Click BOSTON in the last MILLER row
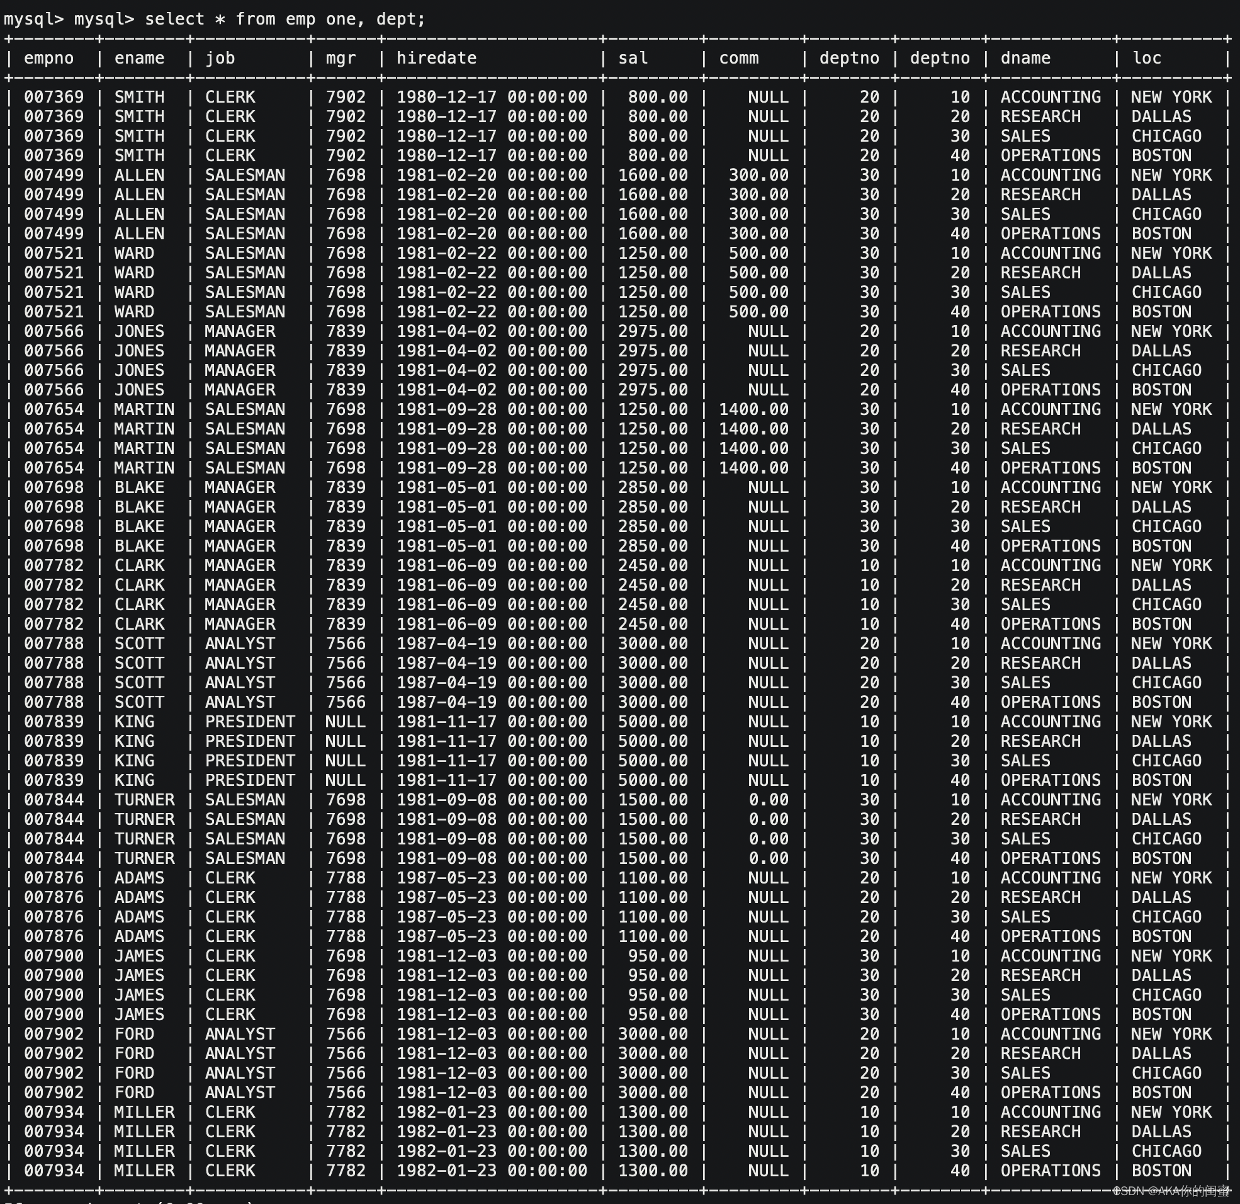Image resolution: width=1240 pixels, height=1204 pixels. pyautogui.click(x=1161, y=1171)
